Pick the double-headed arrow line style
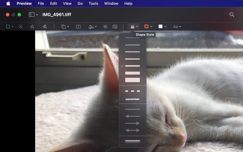Viewport: 243px width, 152px height. (132, 130)
